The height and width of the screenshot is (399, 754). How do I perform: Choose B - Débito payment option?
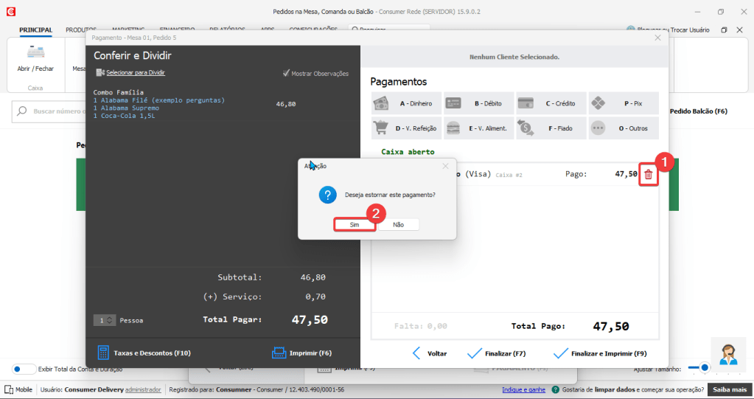coord(478,103)
